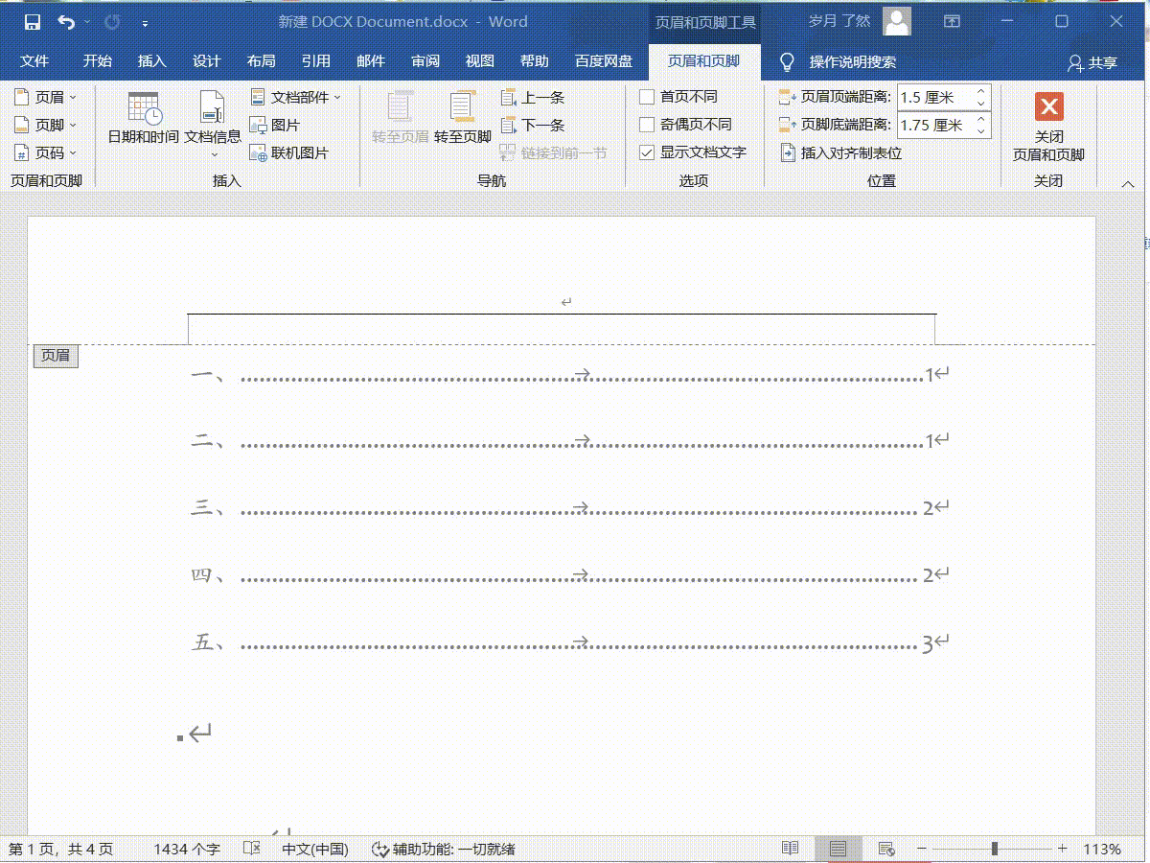Screen dimensions: 1150x863
Task: Switch to the 视图 tab
Action: [x=479, y=61]
